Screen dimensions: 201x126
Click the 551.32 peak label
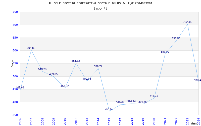click(x=76, y=61)
